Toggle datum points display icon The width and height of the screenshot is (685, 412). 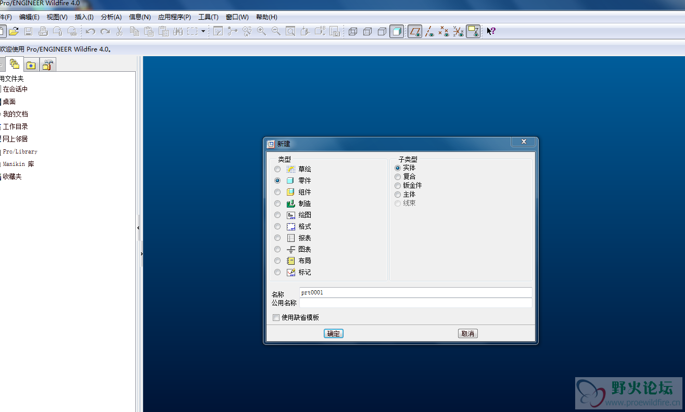click(443, 31)
